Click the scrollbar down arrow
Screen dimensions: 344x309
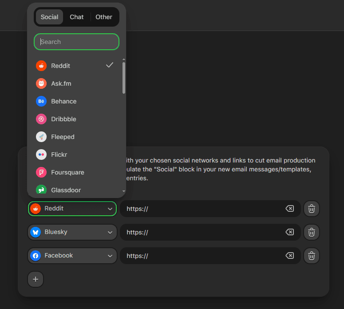click(x=124, y=191)
